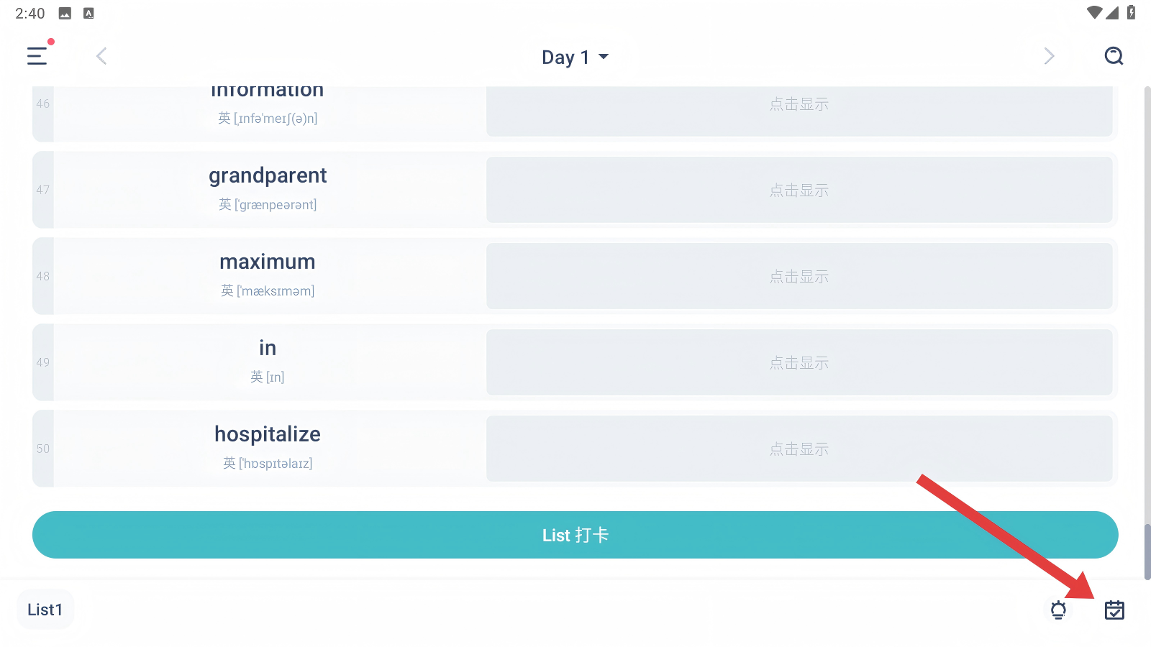The image size is (1151, 647).
Task: Open the calendar check-in icon
Action: [x=1114, y=610]
